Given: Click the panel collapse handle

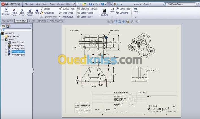Looking at the screenshot, I should (33, 71).
